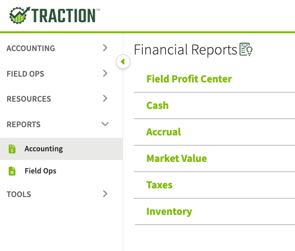Image resolution: width=295 pixels, height=251 pixels.
Task: Collapse the sidebar with the green arrow
Action: [123, 62]
